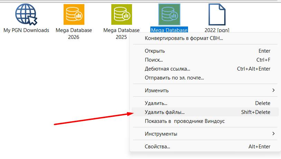Choose Показать в проводнике Виндоус
Image resolution: width=281 pixels, height=159 pixels.
click(205, 121)
